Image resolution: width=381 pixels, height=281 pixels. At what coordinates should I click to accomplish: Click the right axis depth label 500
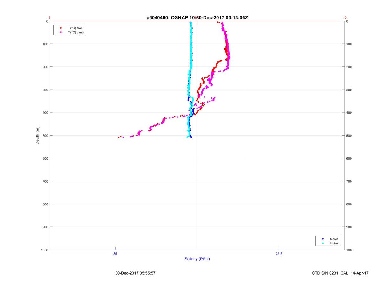coord(349,136)
